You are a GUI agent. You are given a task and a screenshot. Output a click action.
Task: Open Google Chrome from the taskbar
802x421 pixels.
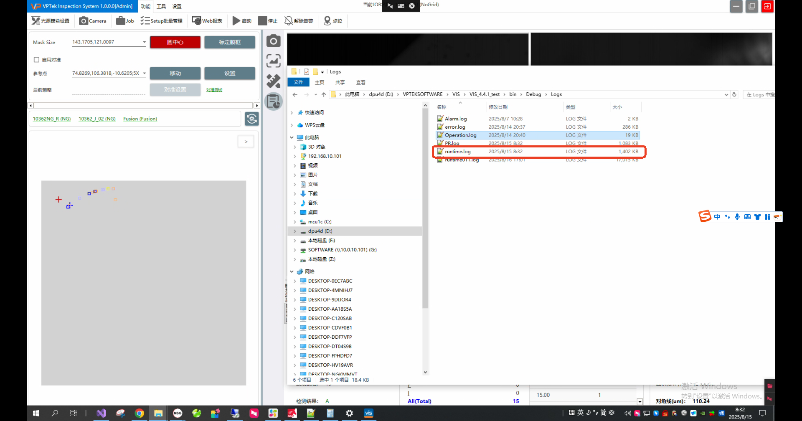pyautogui.click(x=140, y=413)
